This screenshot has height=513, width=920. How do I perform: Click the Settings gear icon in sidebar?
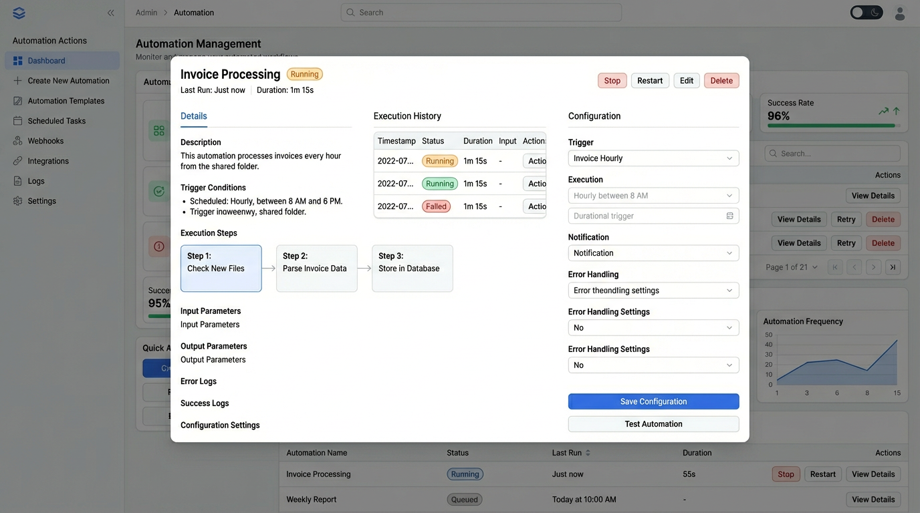(18, 201)
